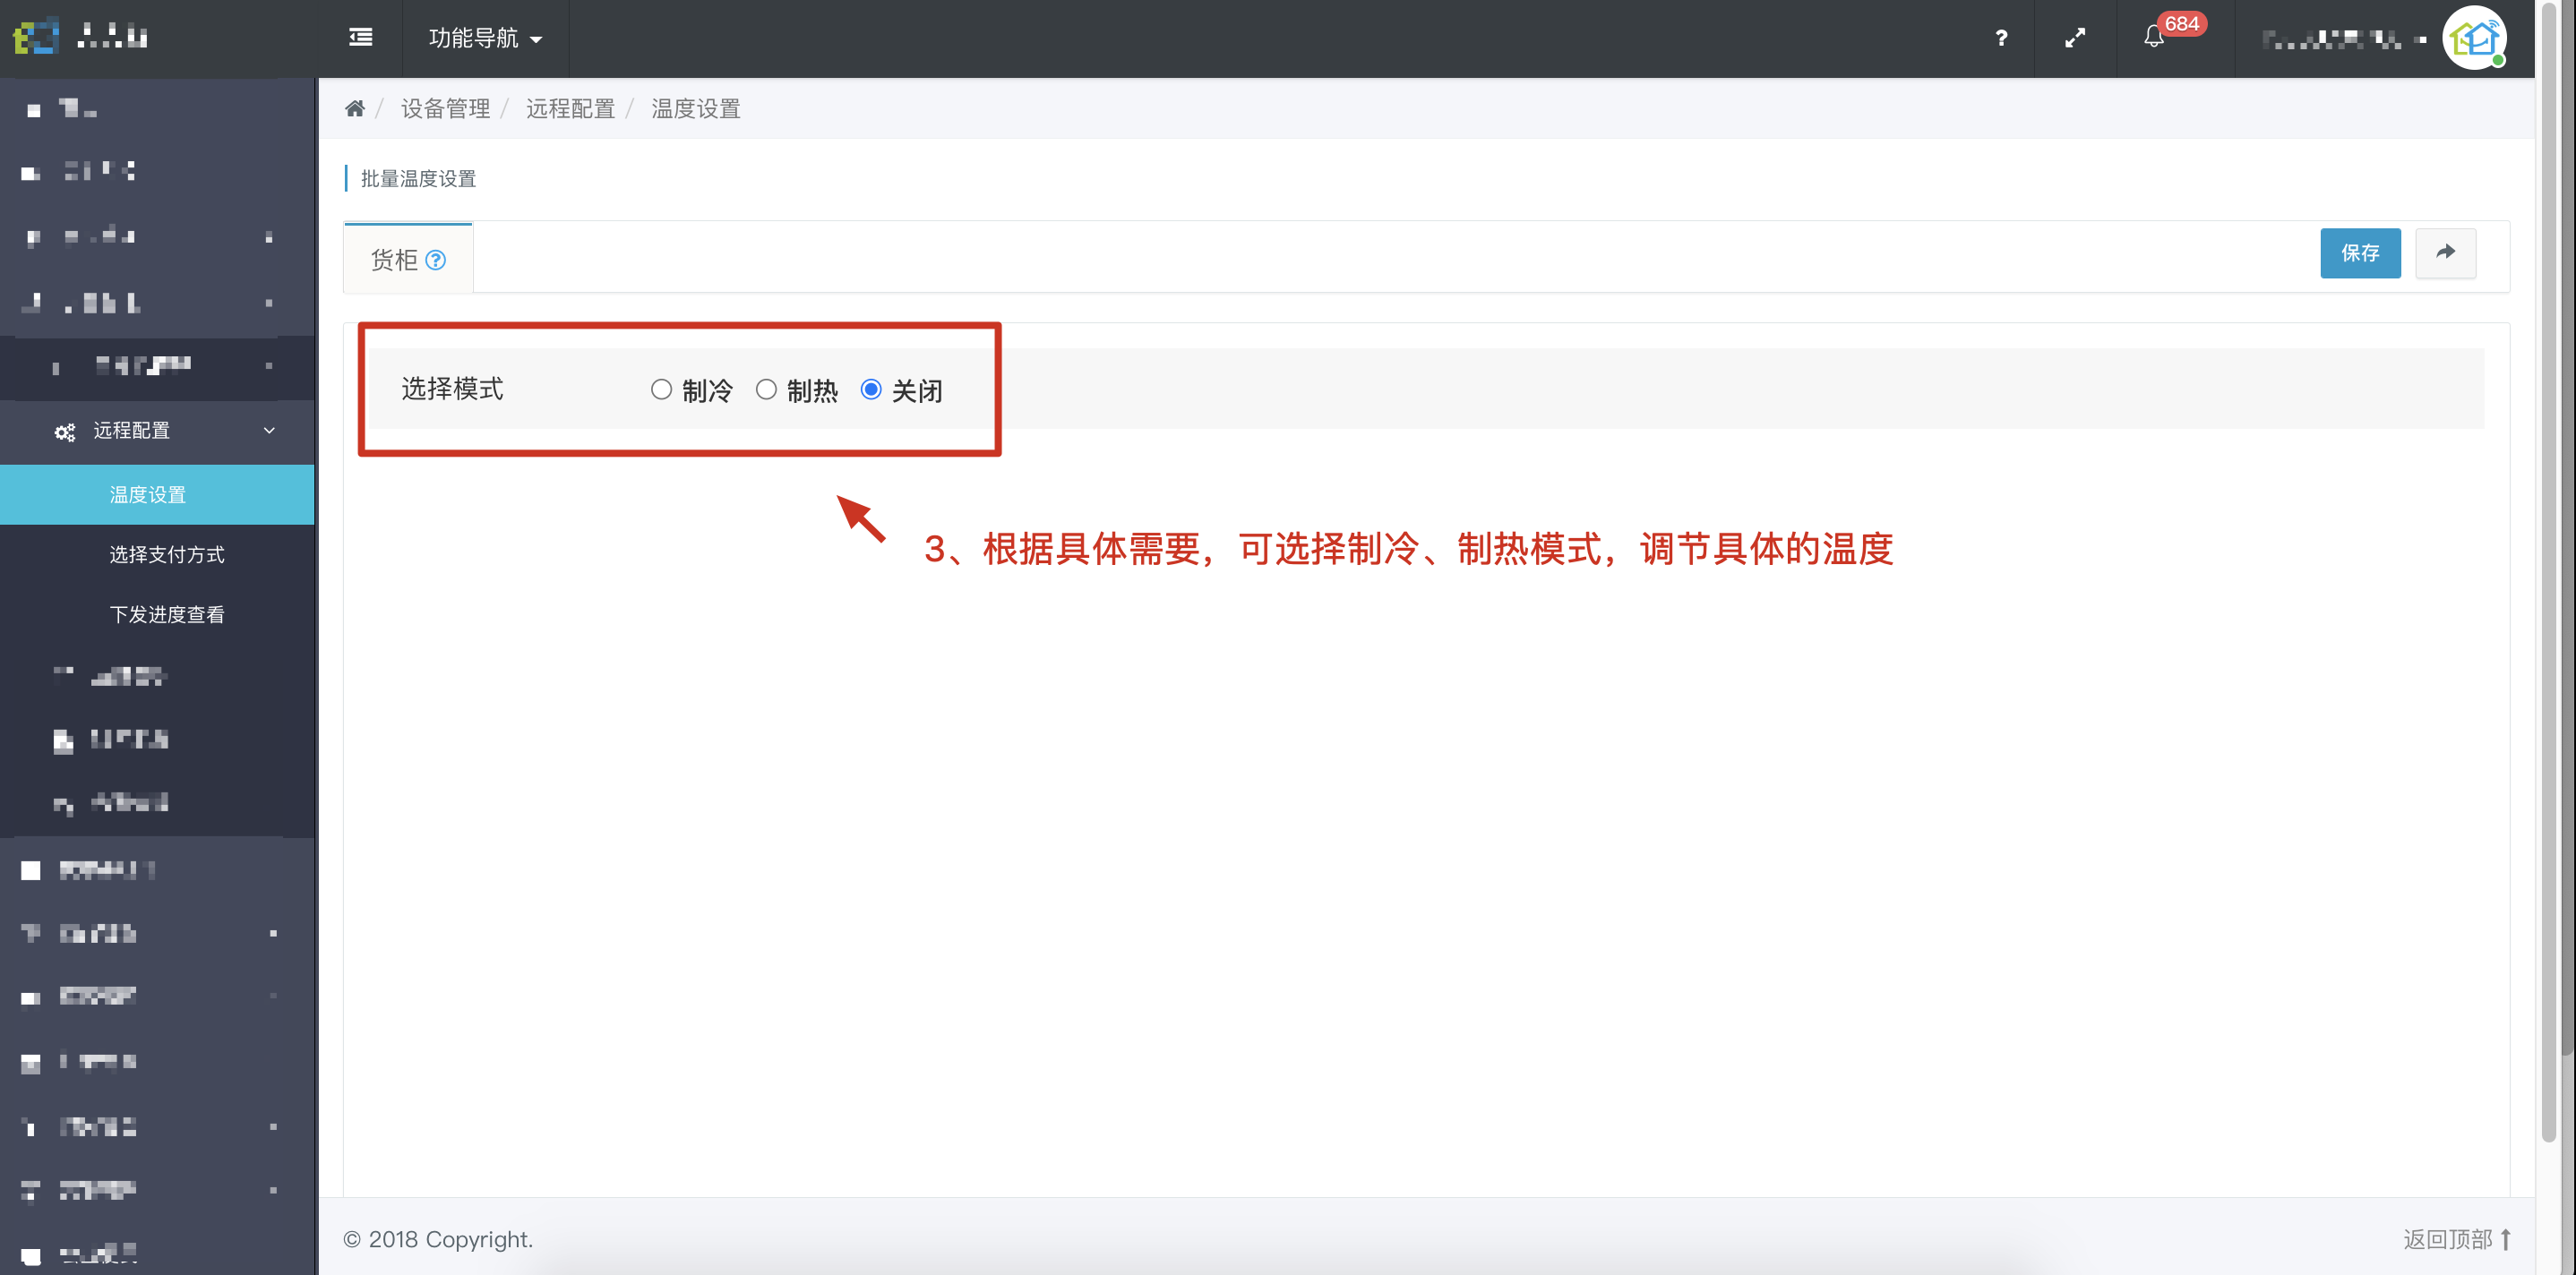Screen dimensions: 2576x1275
Task: Toggle the sidebar collapse icon
Action: point(360,38)
